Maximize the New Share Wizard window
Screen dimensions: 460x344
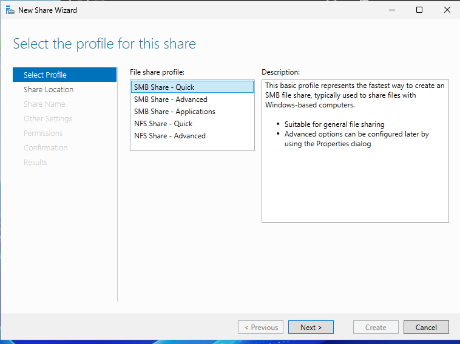pos(419,10)
